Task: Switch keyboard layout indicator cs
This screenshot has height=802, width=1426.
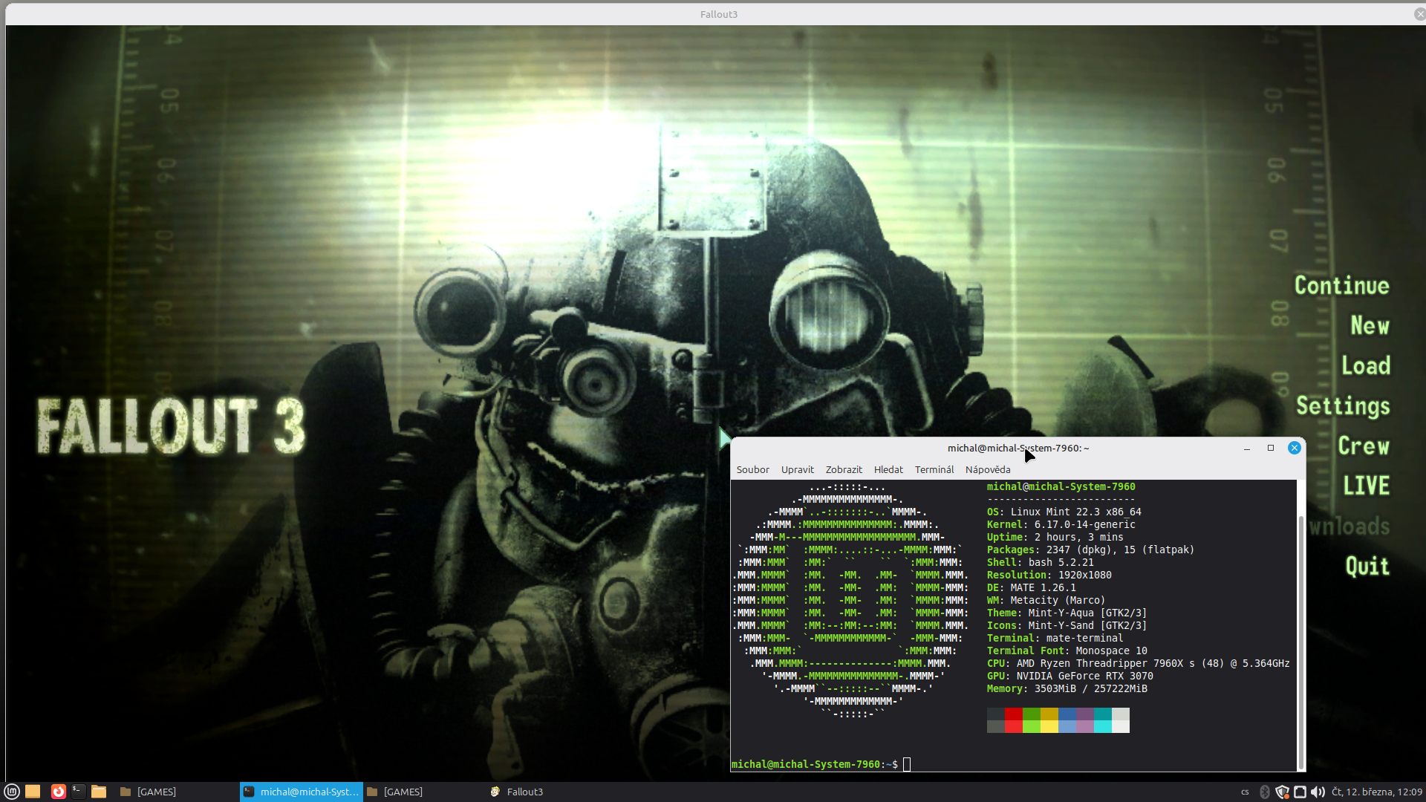Action: coord(1245,792)
